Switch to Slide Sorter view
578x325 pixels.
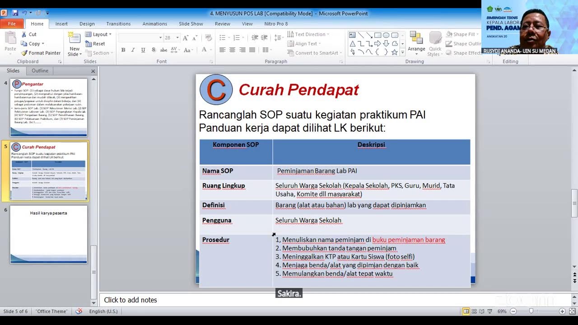pyautogui.click(x=474, y=311)
